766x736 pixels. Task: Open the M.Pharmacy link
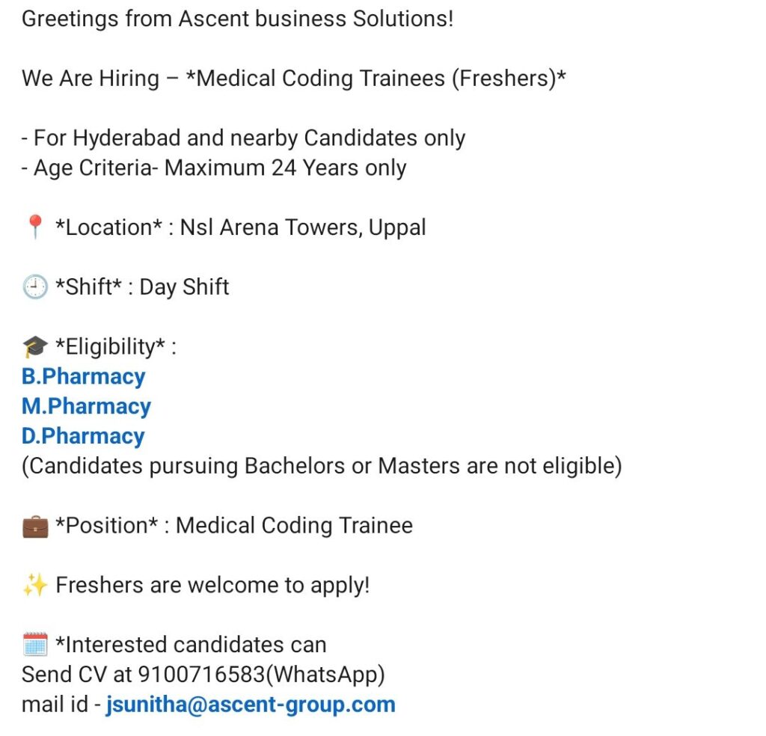86,406
